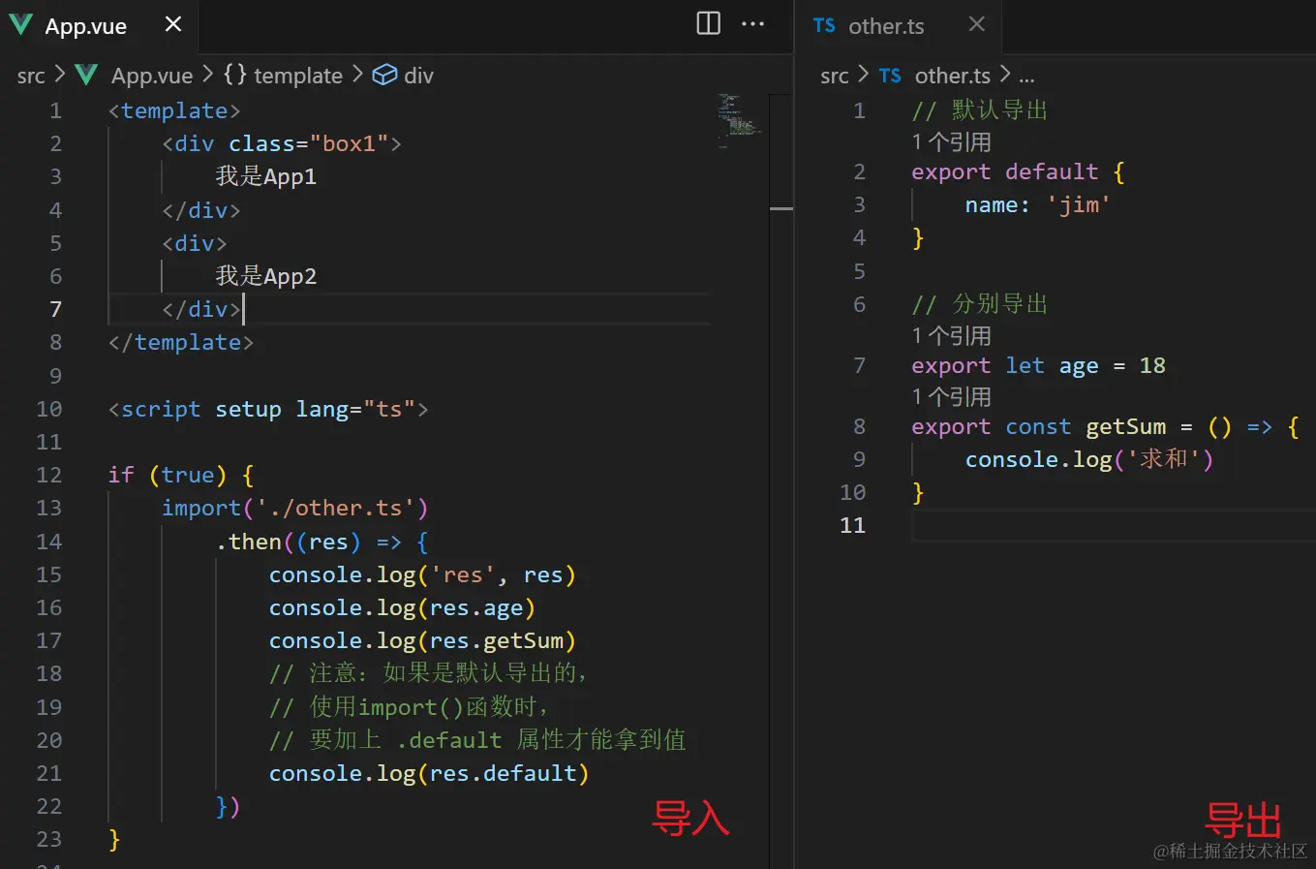The height and width of the screenshot is (869, 1316).
Task: Click the curly braces breadcrumb icon
Action: click(x=234, y=75)
